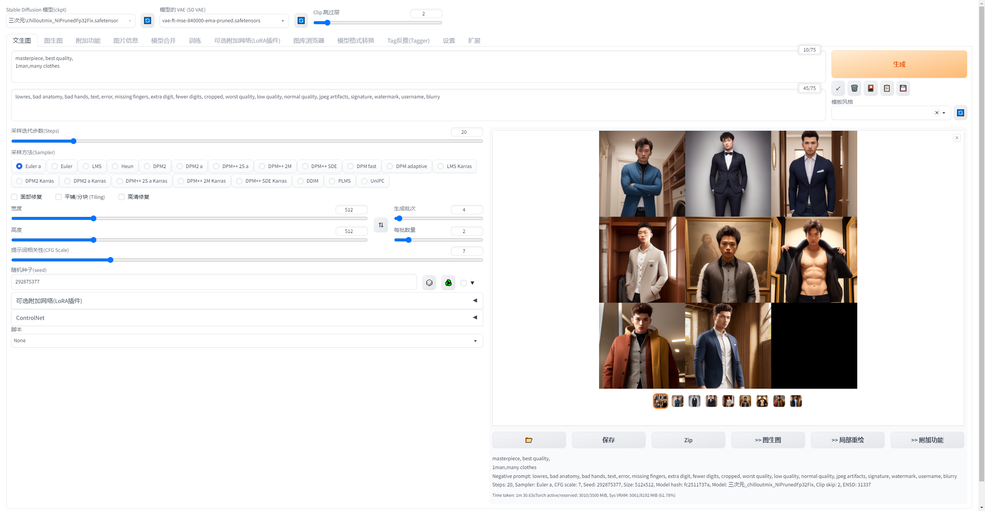This screenshot has height=511, width=985.
Task: Open the VAE model dropdown
Action: pyautogui.click(x=224, y=21)
